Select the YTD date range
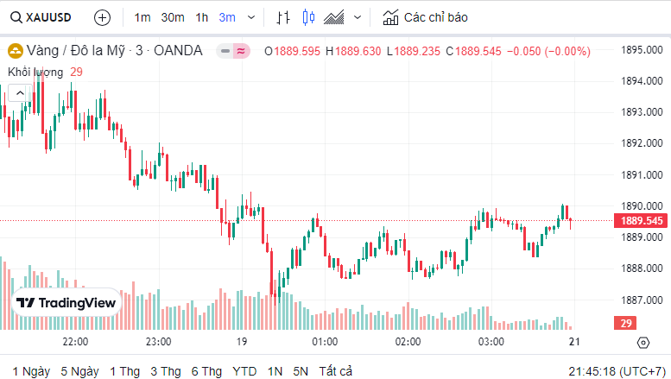 [244, 371]
